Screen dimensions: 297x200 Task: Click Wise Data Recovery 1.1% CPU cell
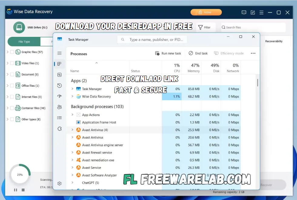pyautogui.click(x=172, y=96)
